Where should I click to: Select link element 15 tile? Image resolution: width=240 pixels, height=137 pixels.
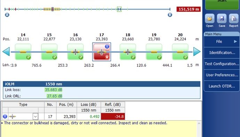coord(49,52)
